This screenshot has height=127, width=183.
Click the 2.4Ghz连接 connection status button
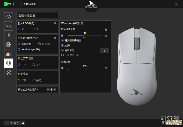(x=30, y=4)
